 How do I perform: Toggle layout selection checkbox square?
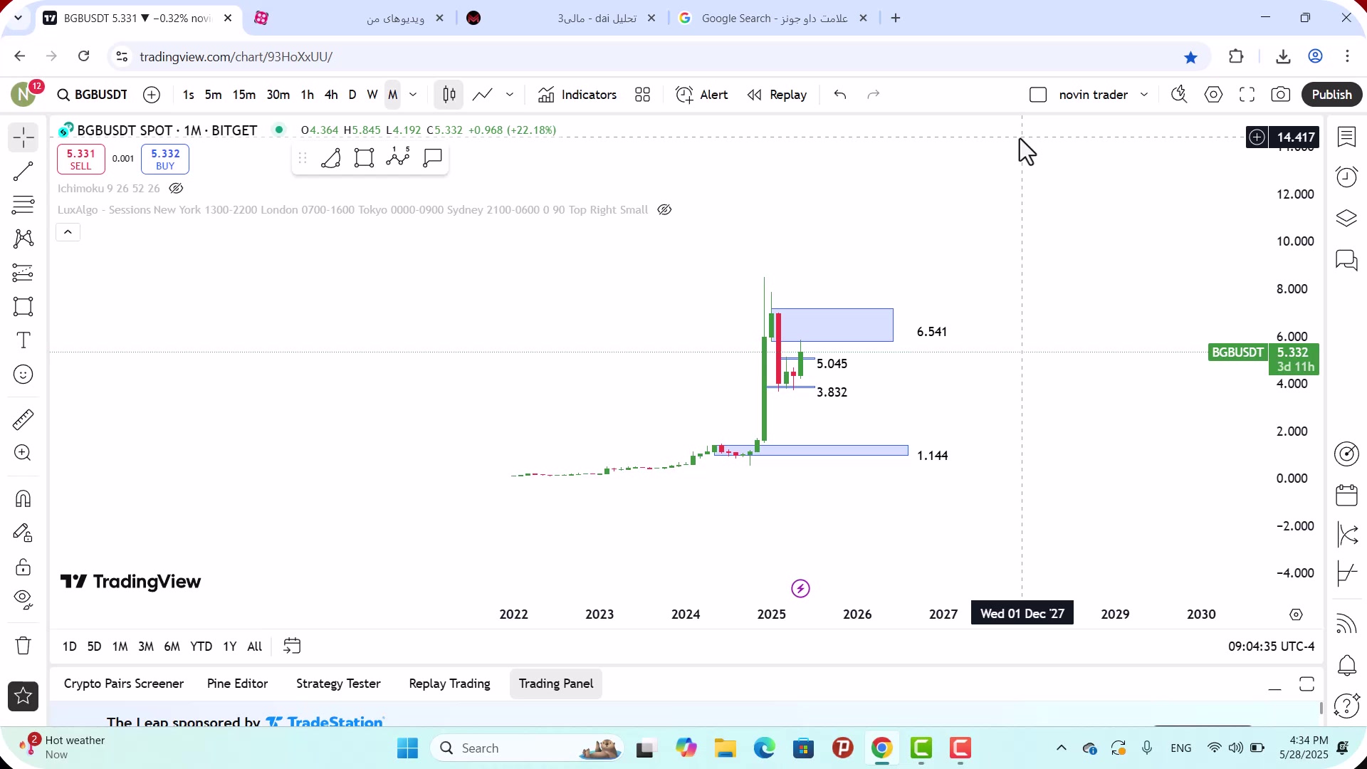coord(1038,95)
